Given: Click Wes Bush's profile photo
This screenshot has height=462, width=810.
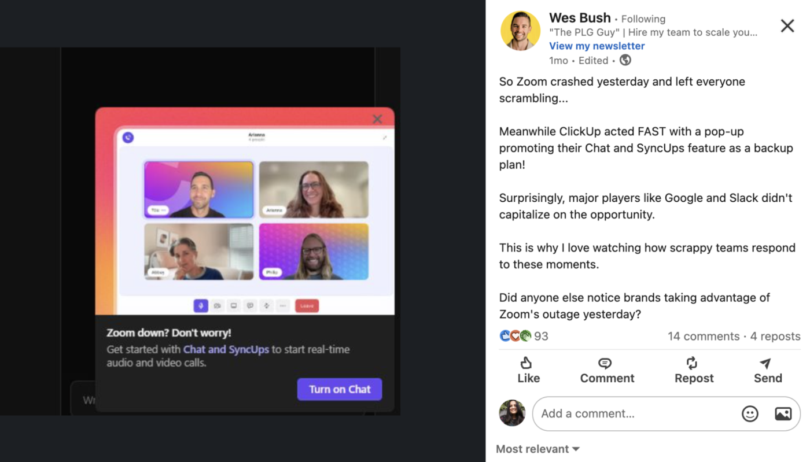Looking at the screenshot, I should 520,31.
